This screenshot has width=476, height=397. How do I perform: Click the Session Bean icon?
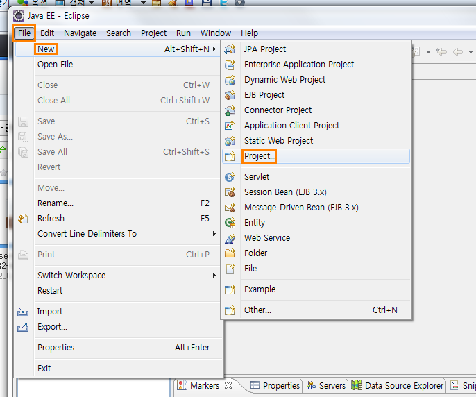pyautogui.click(x=230, y=192)
